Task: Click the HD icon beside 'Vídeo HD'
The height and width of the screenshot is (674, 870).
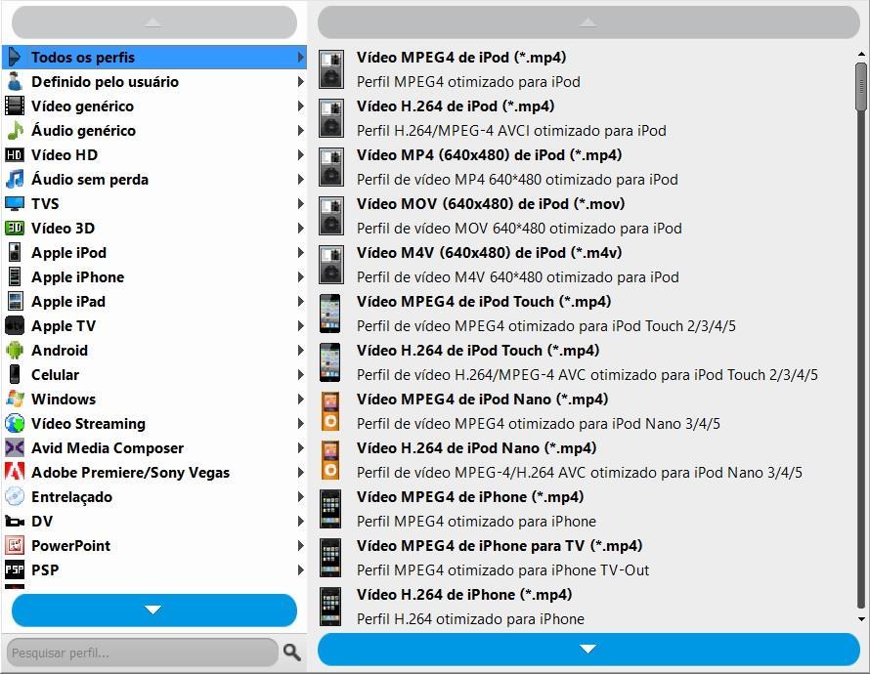Action: (x=15, y=154)
